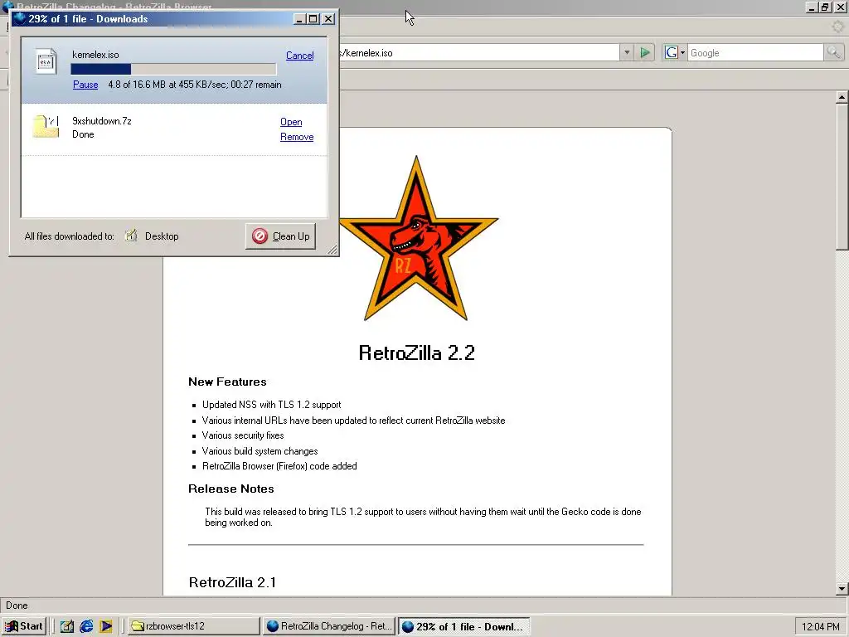Screen dimensions: 849x637
Task: Maximize the Downloads window
Action: click(x=313, y=19)
